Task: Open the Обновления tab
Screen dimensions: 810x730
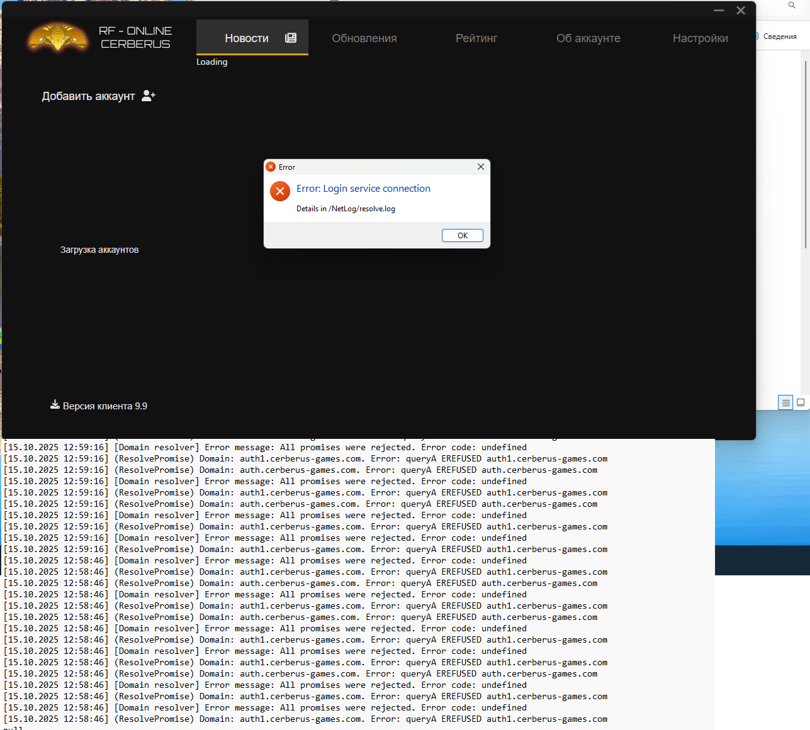Action: [364, 38]
